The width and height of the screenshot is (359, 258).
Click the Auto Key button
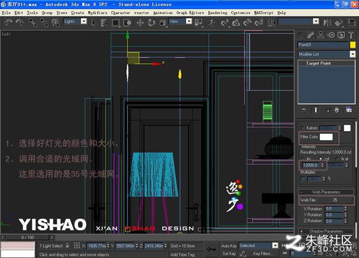[x=229, y=246]
